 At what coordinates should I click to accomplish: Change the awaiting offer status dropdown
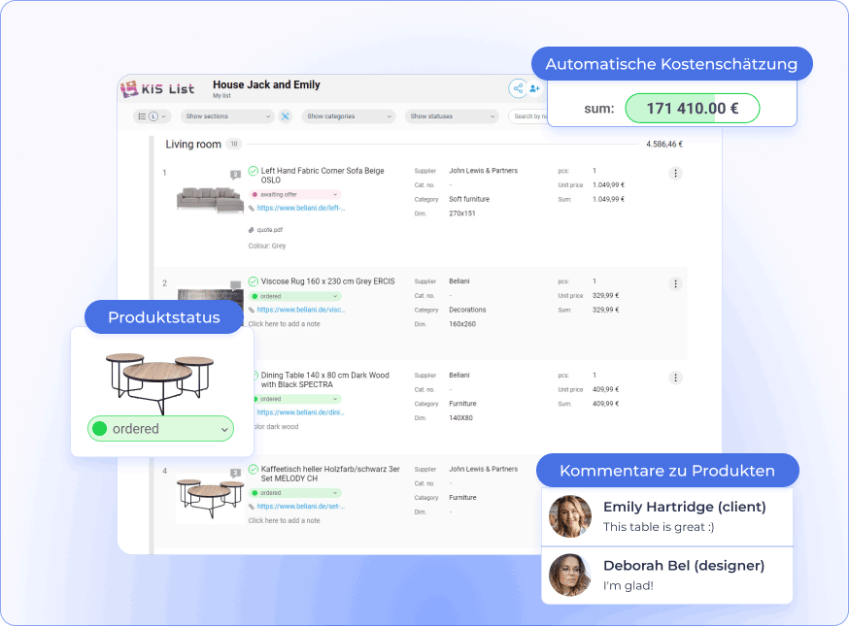pos(295,195)
